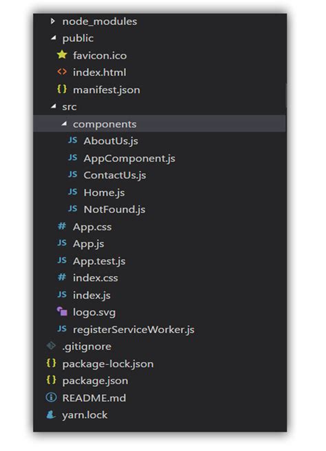
Task: Open the README.md file
Action: 94,398
